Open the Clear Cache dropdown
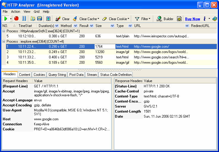219x152 pixels. (x=98, y=19)
